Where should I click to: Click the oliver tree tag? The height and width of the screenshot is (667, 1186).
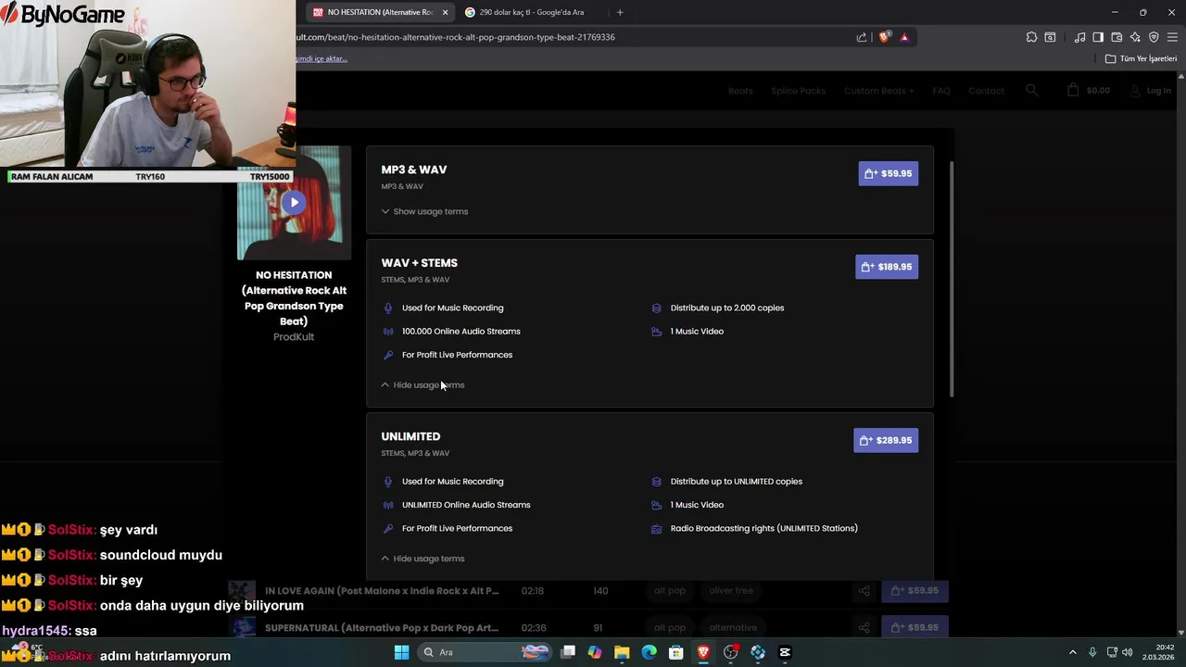coord(731,590)
